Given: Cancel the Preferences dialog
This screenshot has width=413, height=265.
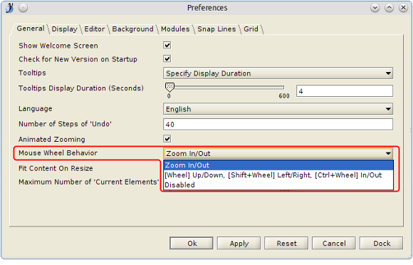Looking at the screenshot, I should (334, 243).
